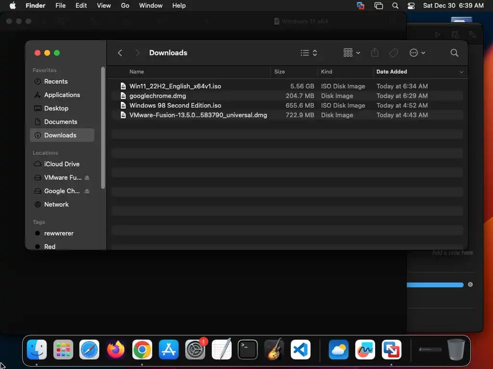Image resolution: width=493 pixels, height=369 pixels.
Task: Open the Action ellipsis menu in toolbar
Action: coord(417,53)
